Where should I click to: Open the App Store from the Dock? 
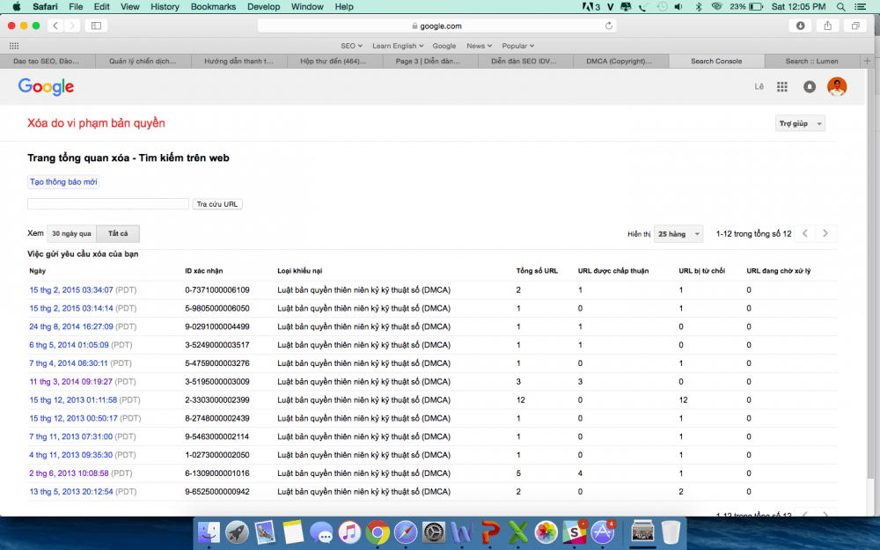point(602,532)
